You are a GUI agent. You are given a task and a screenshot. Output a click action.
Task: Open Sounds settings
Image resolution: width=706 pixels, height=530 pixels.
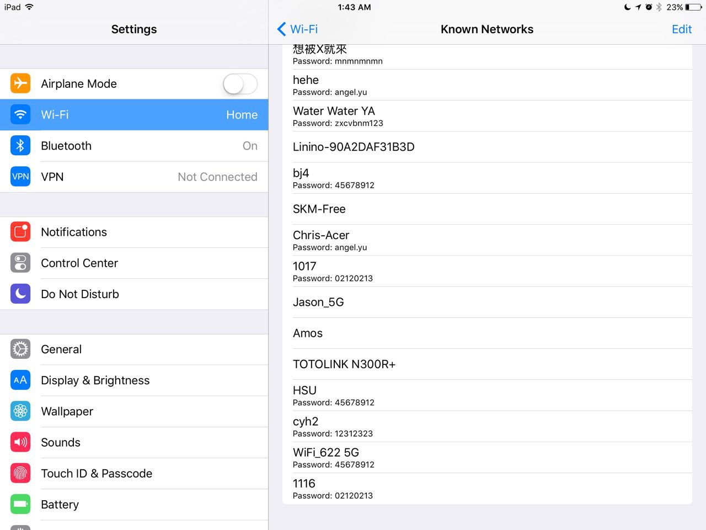61,442
